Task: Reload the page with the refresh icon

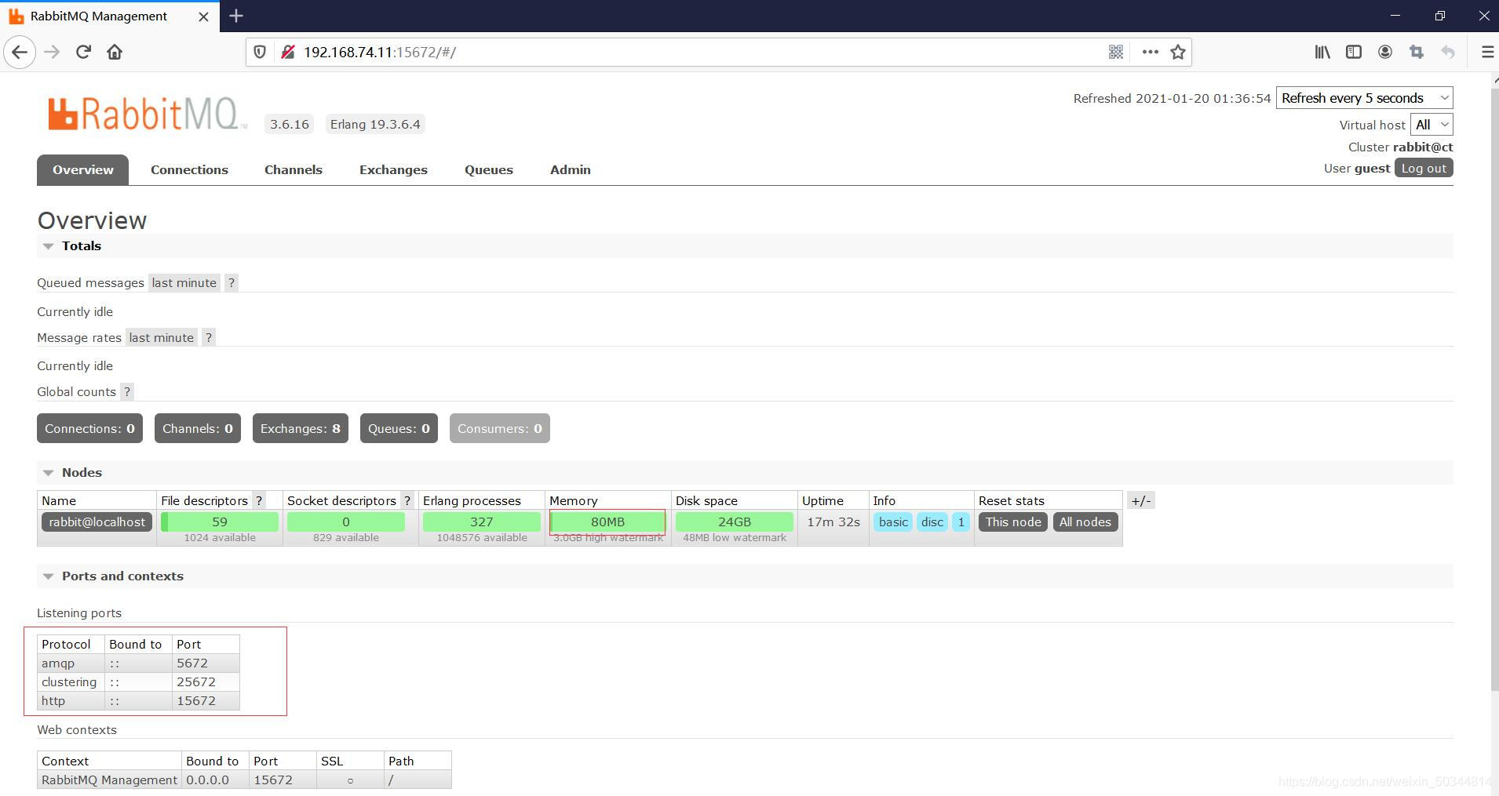Action: [83, 53]
